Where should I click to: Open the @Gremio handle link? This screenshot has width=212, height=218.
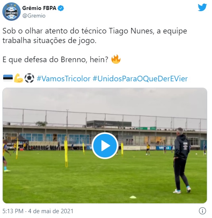pos(34,16)
